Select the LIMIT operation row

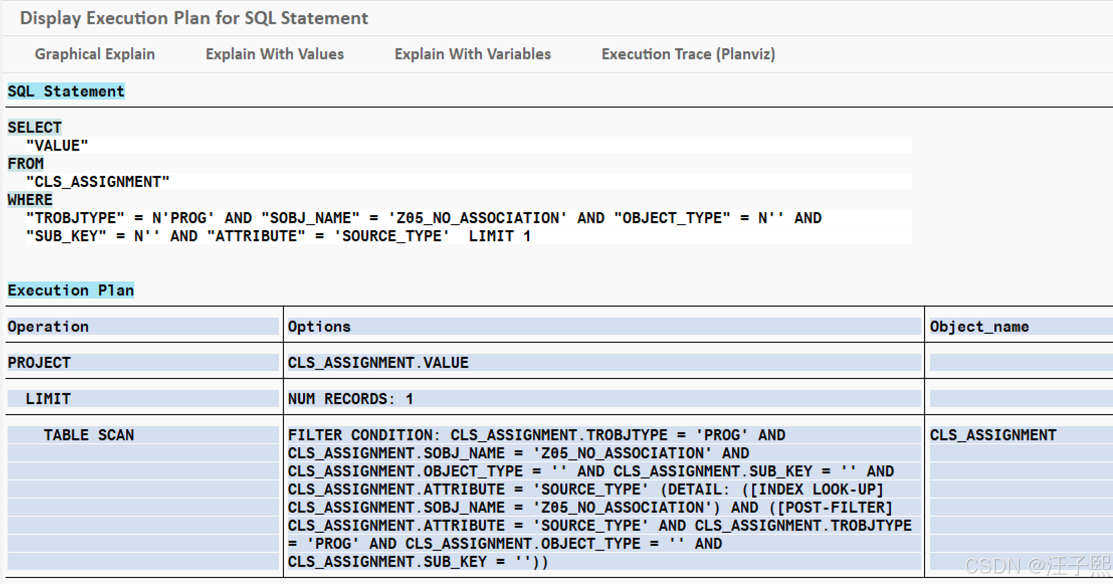tap(48, 399)
